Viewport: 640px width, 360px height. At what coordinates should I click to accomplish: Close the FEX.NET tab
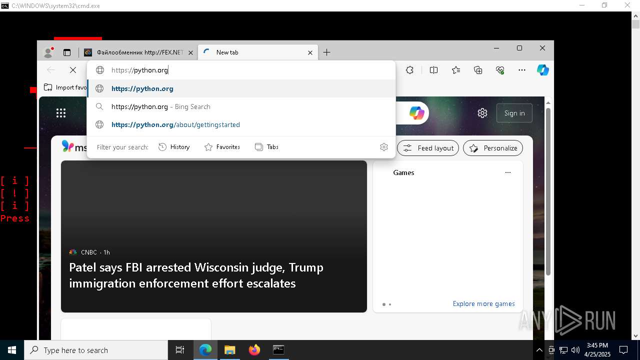(190, 52)
